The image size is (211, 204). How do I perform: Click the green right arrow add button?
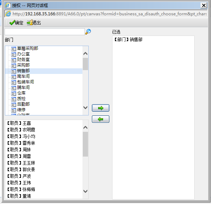pos(101,108)
